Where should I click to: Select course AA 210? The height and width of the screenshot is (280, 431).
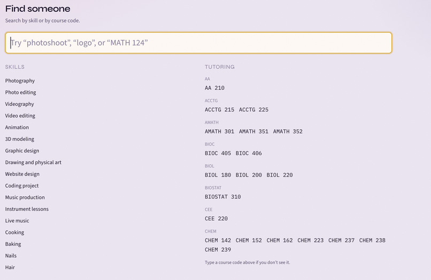(x=214, y=88)
